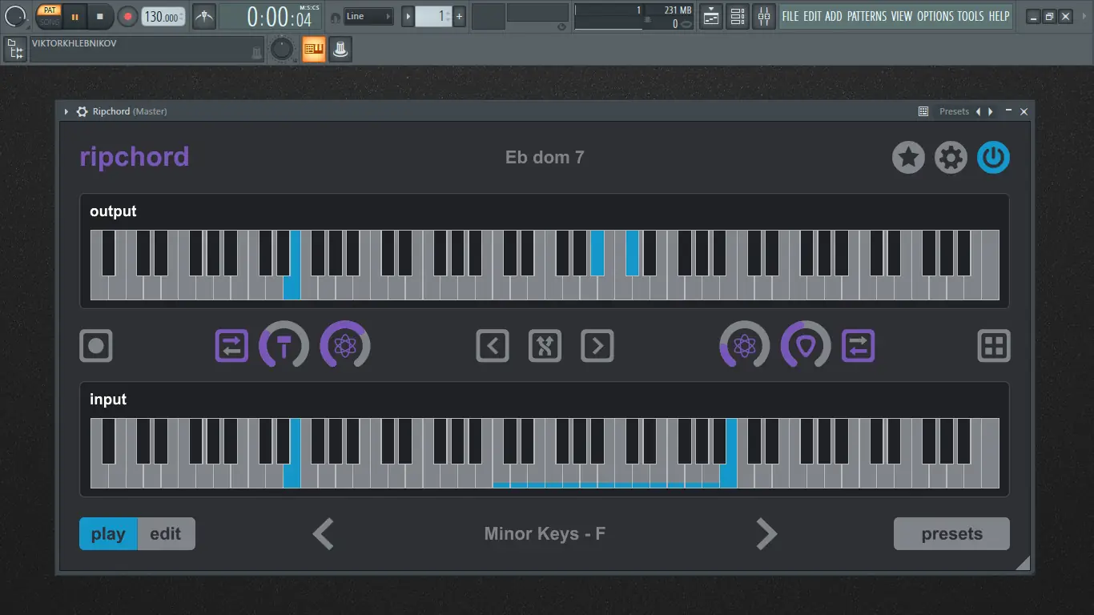1094x615 pixels.
Task: Toggle the magnet snap icon
Action: coord(334,17)
